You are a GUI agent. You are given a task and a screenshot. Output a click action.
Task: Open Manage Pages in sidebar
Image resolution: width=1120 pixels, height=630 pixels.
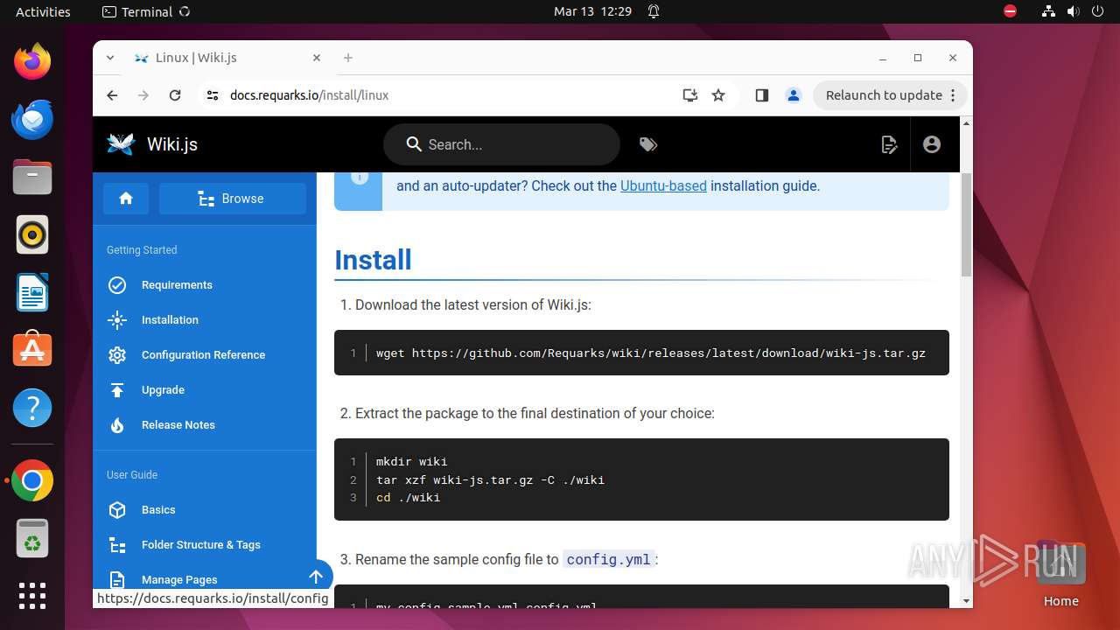pyautogui.click(x=205, y=579)
